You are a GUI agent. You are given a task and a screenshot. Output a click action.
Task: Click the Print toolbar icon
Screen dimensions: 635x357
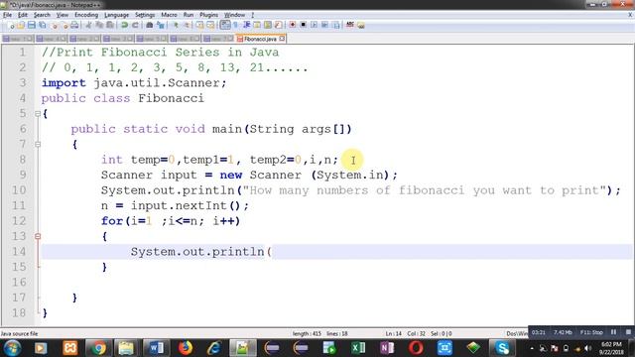click(74, 25)
